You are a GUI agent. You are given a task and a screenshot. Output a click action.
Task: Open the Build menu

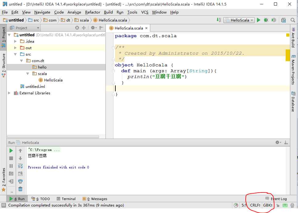tap(108, 12)
